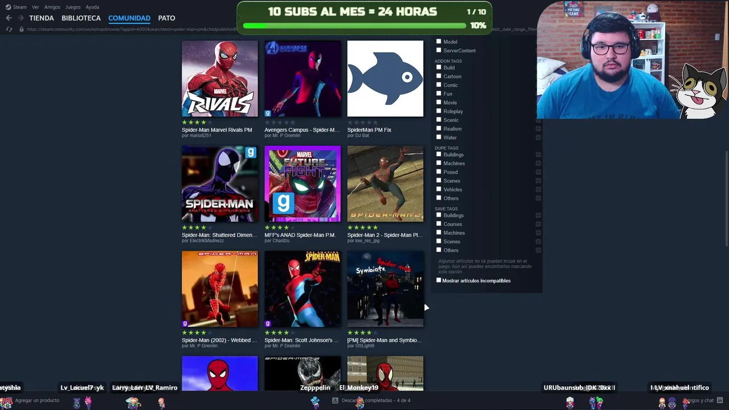Viewport: 729px width, 410px height.
Task: Click the exclude icon next to Courses tag
Action: [538, 224]
